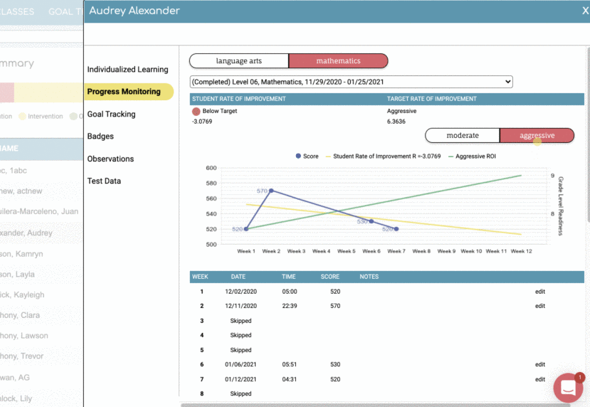Click the Week 12 axis label
The width and height of the screenshot is (590, 407).
[x=521, y=251]
